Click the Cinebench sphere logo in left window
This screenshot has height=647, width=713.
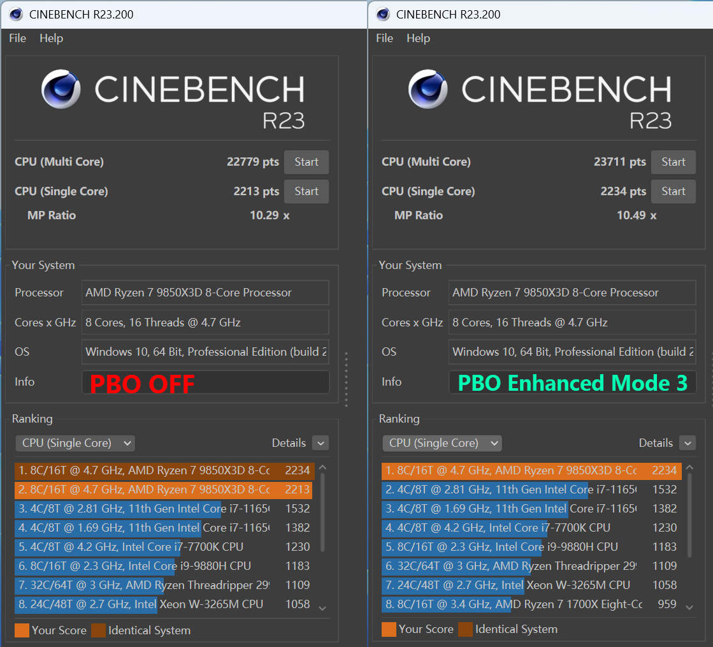tap(61, 89)
